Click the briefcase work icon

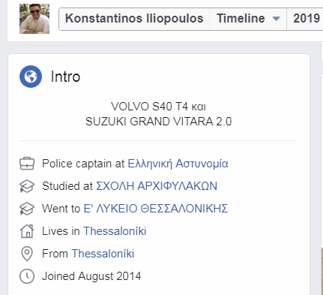click(x=27, y=164)
